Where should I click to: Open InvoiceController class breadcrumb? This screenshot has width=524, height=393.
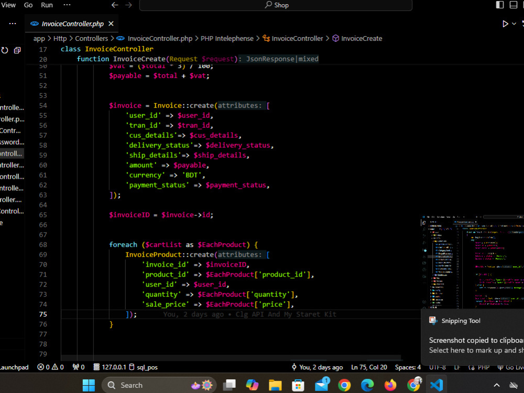pos(297,38)
